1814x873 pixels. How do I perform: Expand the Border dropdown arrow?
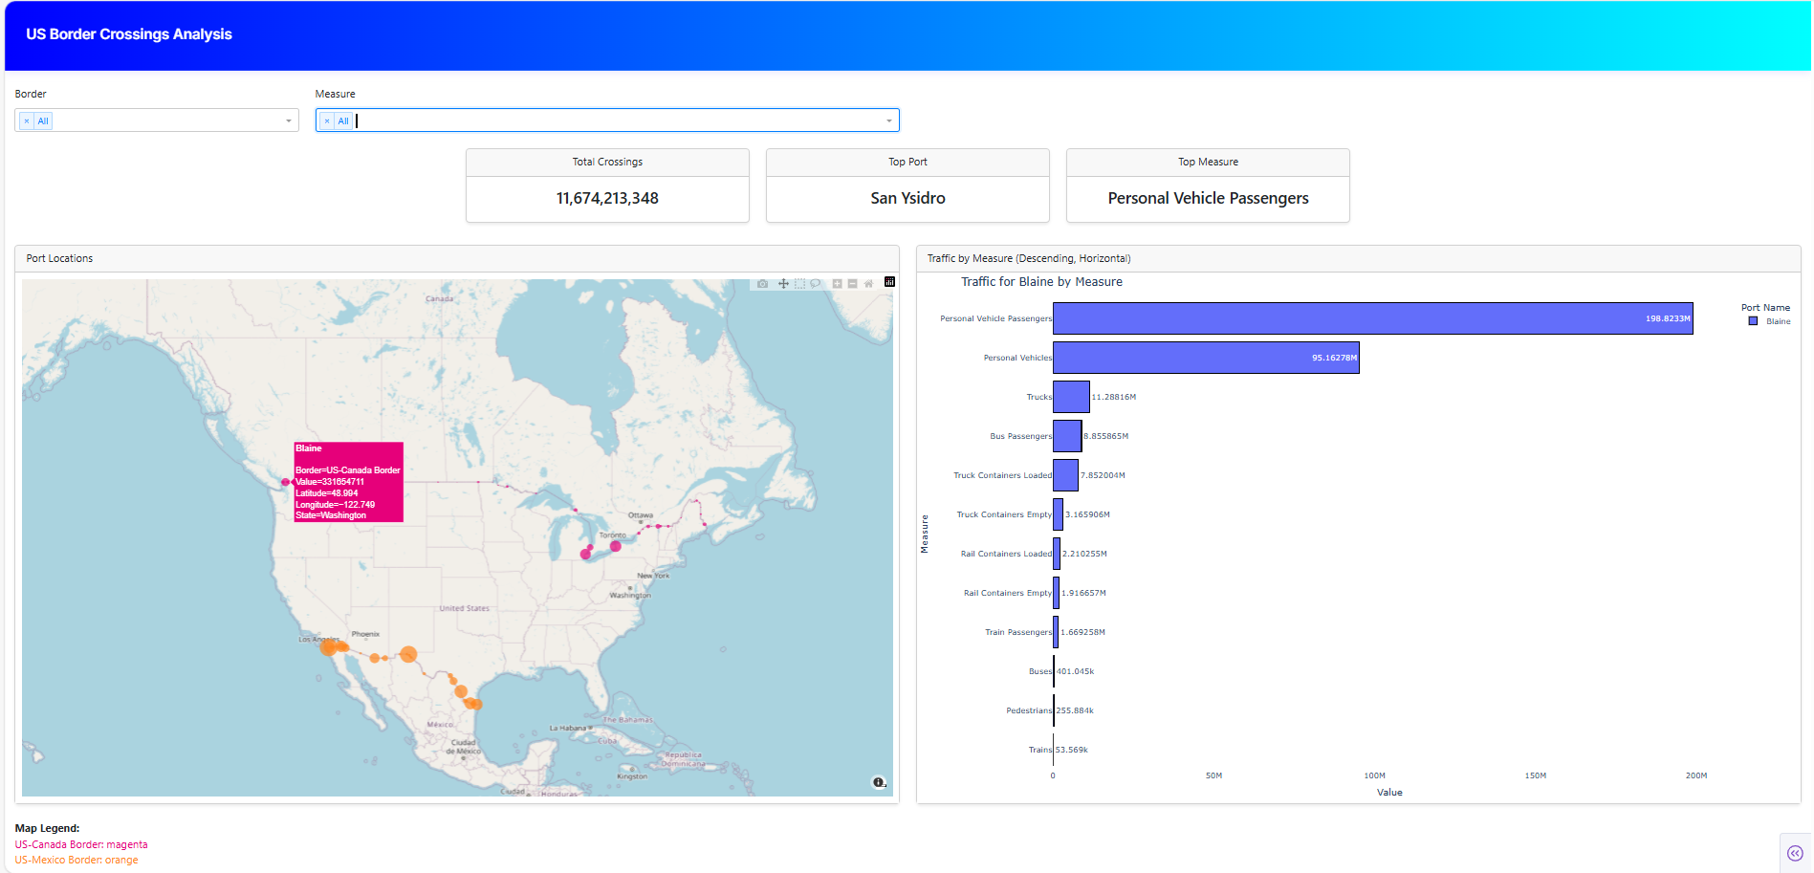[x=289, y=121]
